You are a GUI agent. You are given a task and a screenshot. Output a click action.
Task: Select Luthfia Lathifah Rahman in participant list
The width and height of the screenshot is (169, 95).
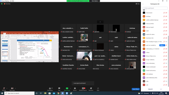(155, 20)
